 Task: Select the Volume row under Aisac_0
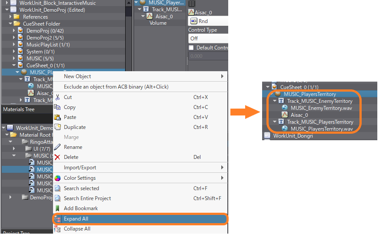(x=158, y=23)
